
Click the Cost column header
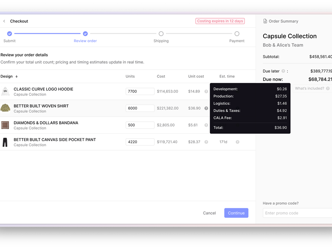[161, 76]
